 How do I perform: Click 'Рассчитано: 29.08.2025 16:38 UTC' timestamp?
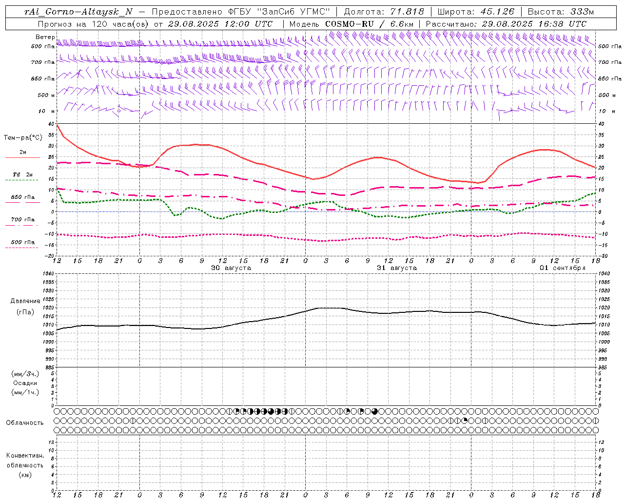coord(507,24)
